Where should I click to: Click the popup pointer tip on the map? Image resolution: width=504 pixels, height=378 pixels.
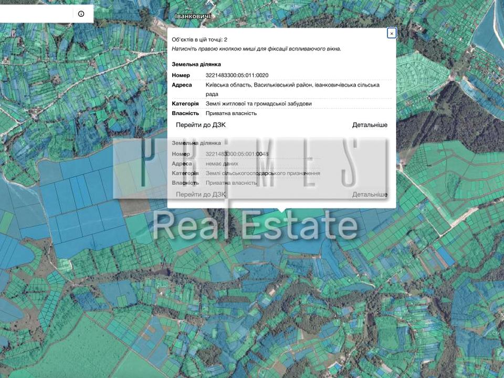[x=282, y=211]
